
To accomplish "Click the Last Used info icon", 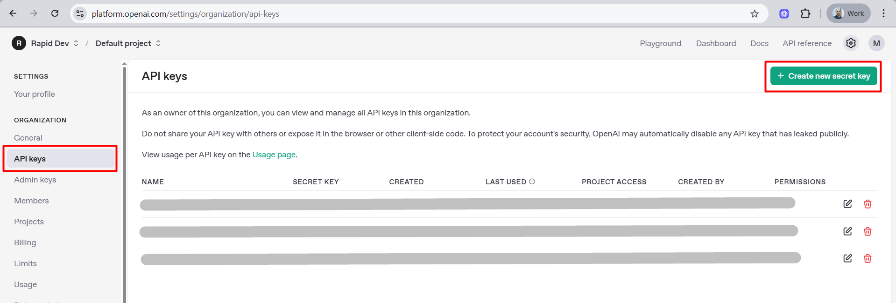I will coord(532,182).
